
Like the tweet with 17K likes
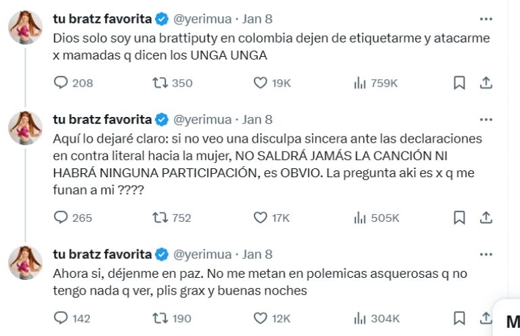pyautogui.click(x=261, y=218)
